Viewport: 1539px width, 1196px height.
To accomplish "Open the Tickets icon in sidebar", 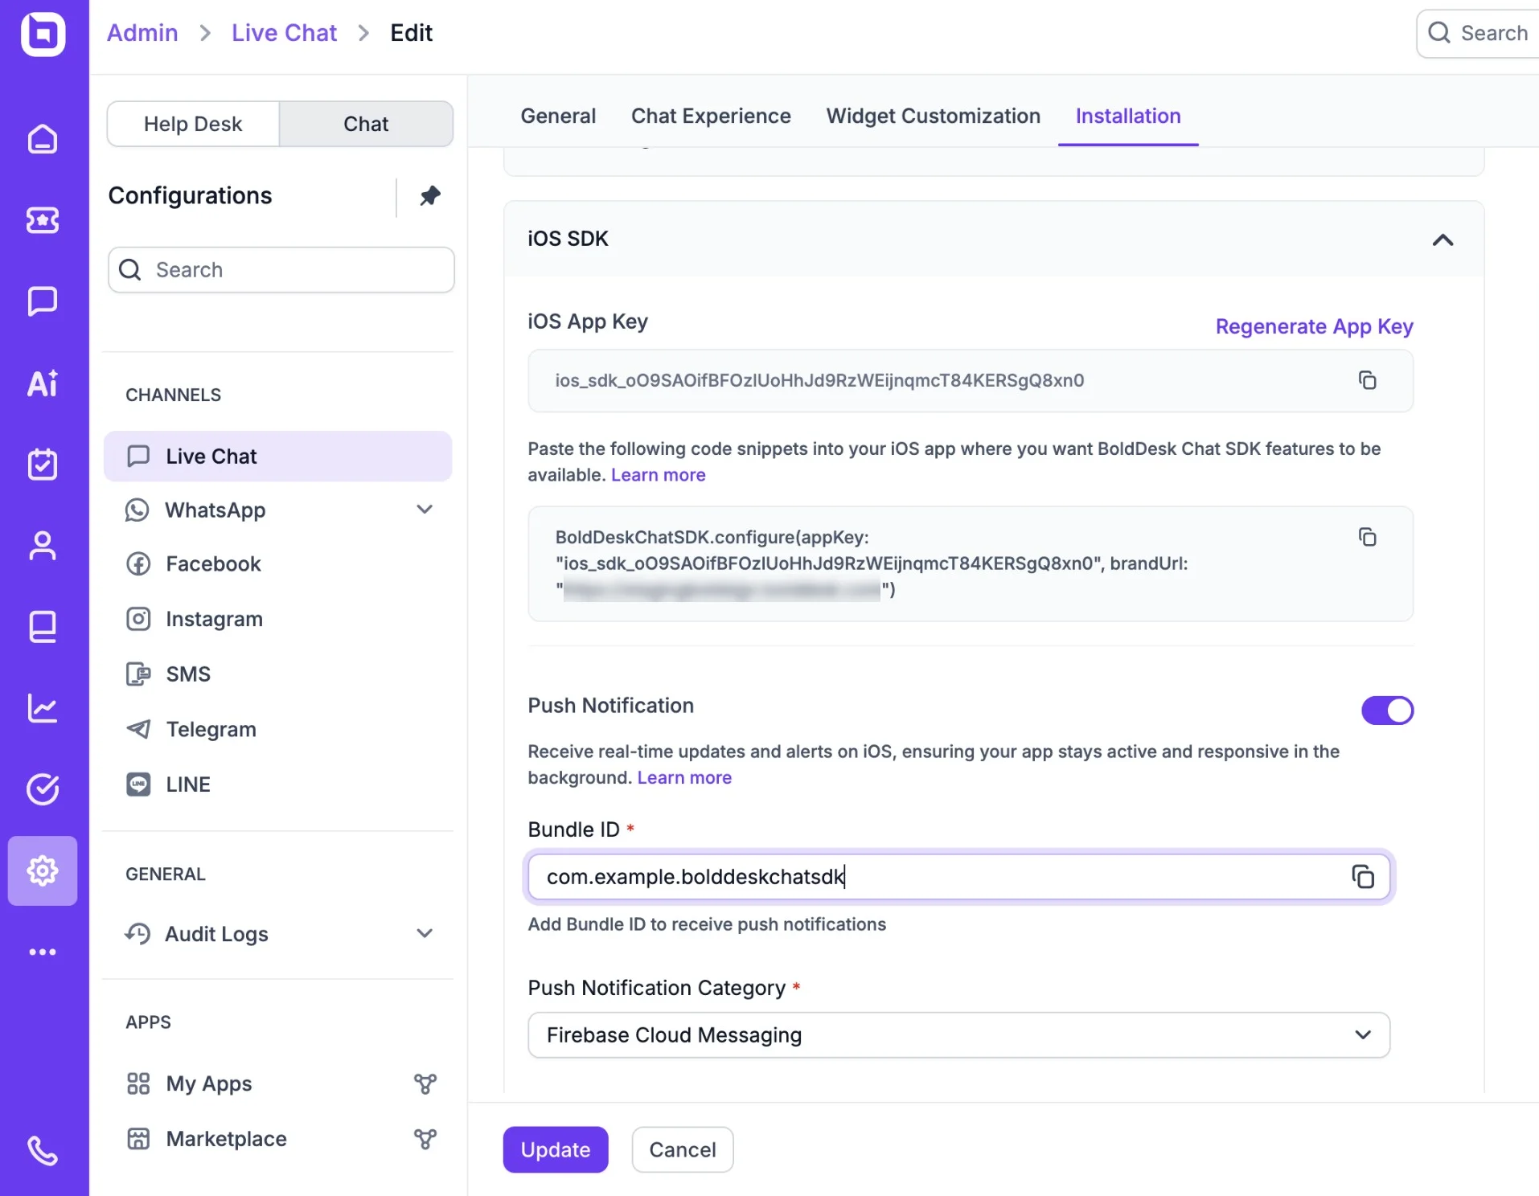I will [43, 220].
